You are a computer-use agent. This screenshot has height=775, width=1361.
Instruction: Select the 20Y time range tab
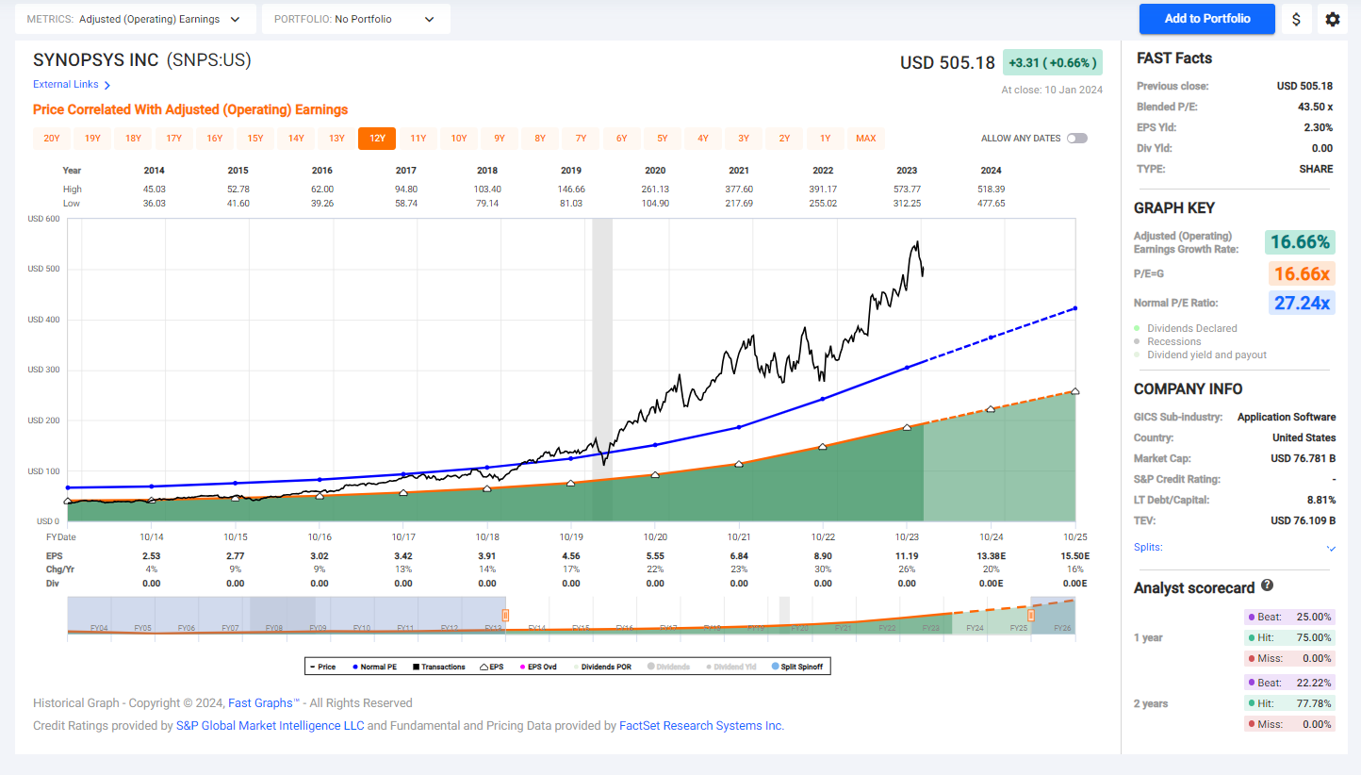pos(52,139)
